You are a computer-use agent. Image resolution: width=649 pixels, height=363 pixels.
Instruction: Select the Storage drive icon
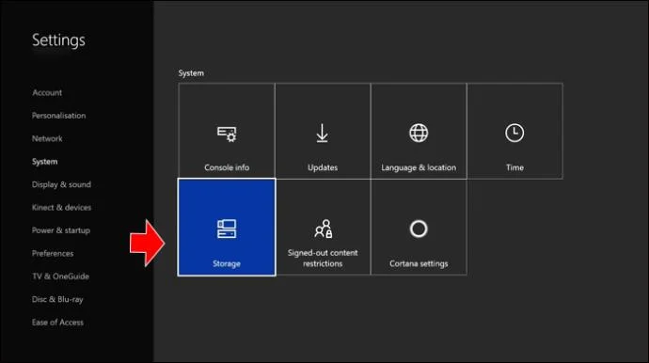227,229
